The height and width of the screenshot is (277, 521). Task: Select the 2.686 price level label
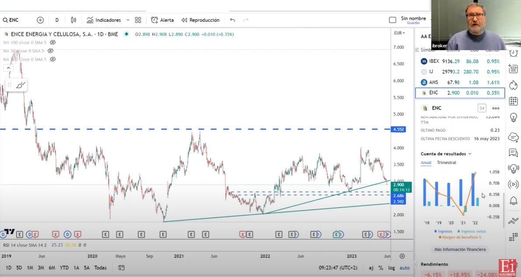coord(399,196)
